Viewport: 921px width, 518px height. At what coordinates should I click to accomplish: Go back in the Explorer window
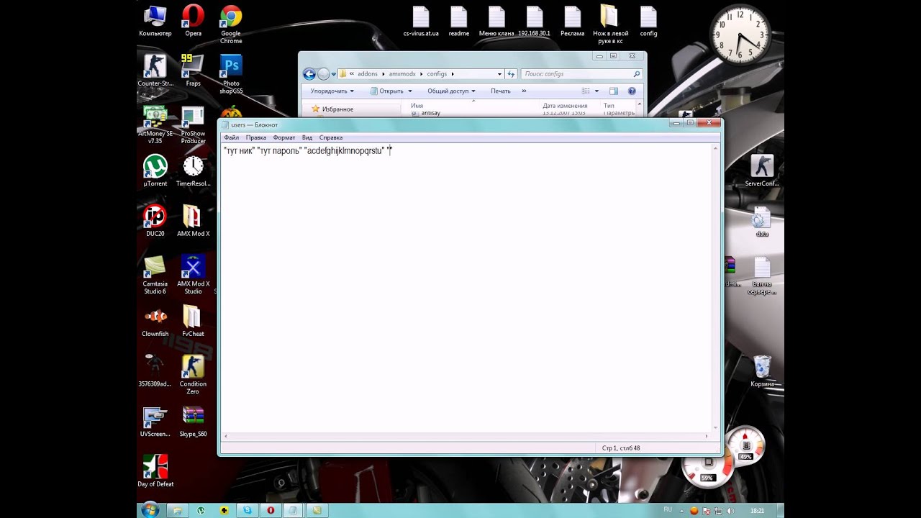(x=309, y=74)
